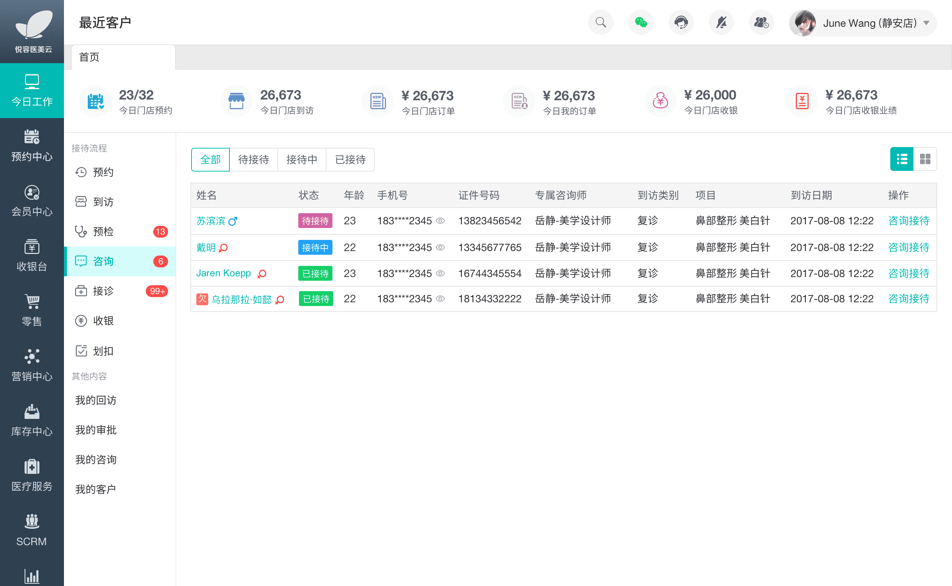The width and height of the screenshot is (952, 586).
Task: Reveal phone number for 苏滨滨
Action: coord(440,221)
